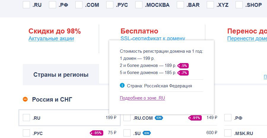This screenshot has width=267, height=138.
Task: Tick the .COM checkbox in top row
Action: pos(79,5)
